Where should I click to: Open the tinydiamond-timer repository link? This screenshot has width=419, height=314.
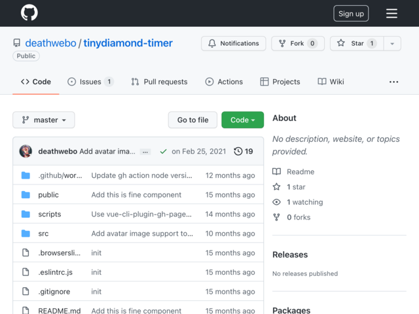pos(129,43)
